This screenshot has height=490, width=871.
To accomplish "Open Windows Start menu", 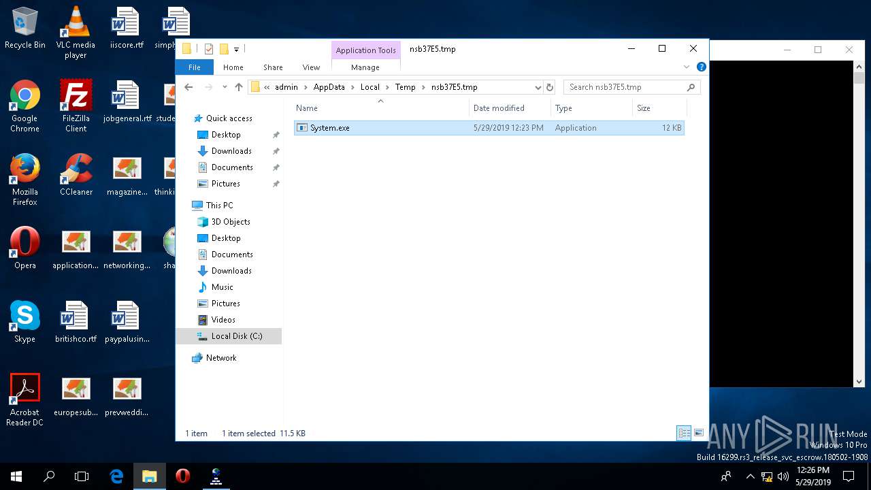I will point(16,476).
